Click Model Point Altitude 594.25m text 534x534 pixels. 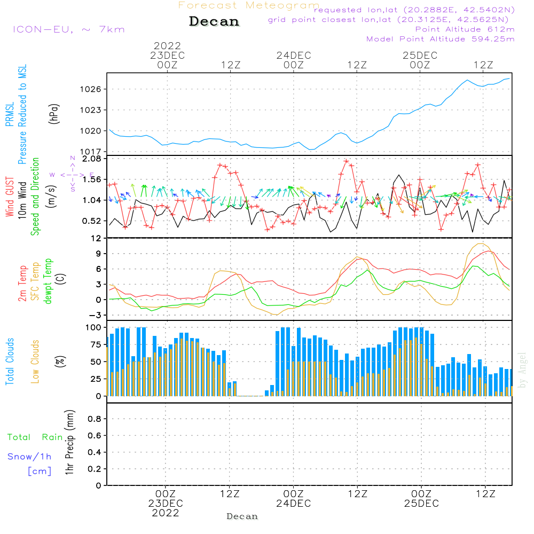(x=440, y=39)
